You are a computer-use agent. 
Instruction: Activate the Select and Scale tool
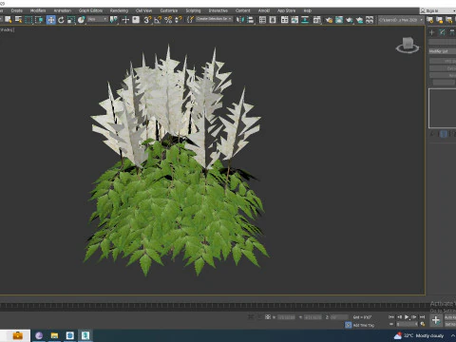pos(71,20)
